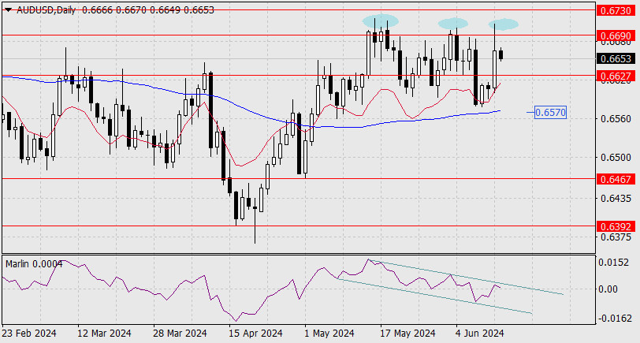
Task: Select the rightmost blue ellipse marker above latest high
Action: 504,24
